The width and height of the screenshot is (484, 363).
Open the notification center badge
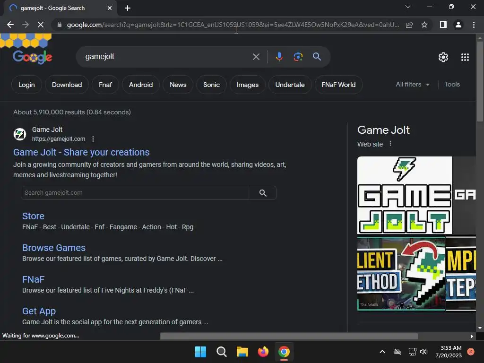tap(471, 352)
